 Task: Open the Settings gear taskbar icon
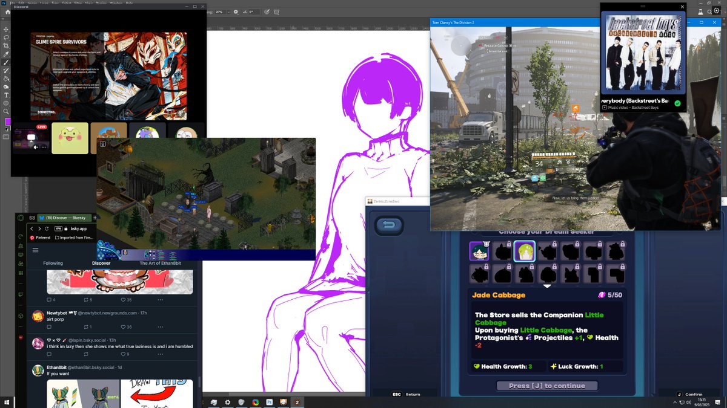click(x=228, y=402)
